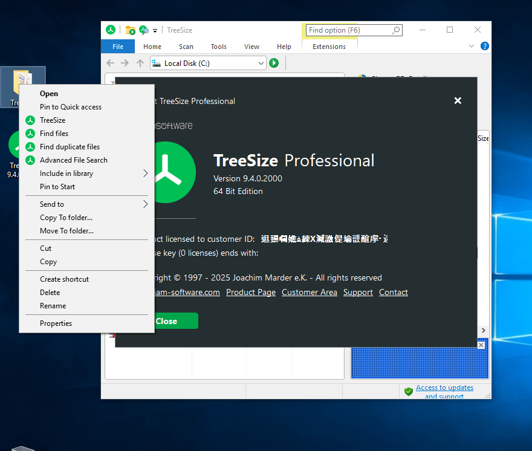Select Move To folder...

[x=87, y=231]
